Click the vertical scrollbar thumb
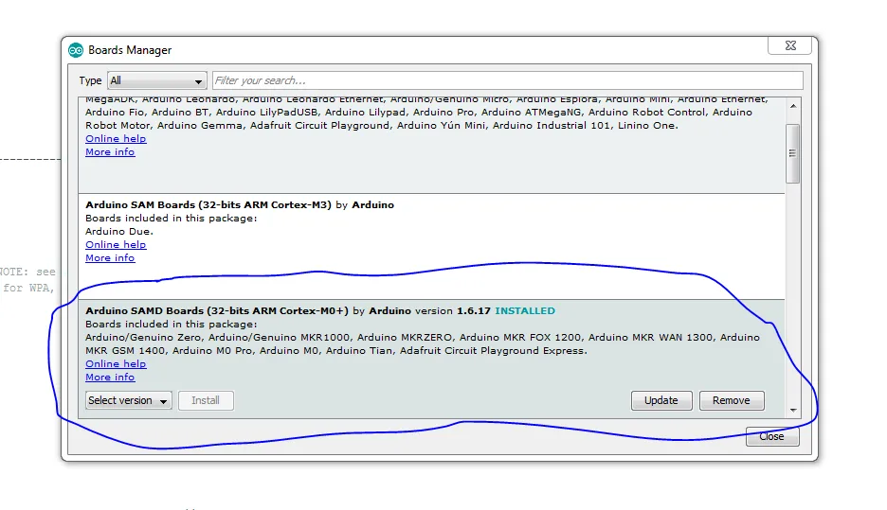Screen dimensions: 887x510 (x=793, y=153)
